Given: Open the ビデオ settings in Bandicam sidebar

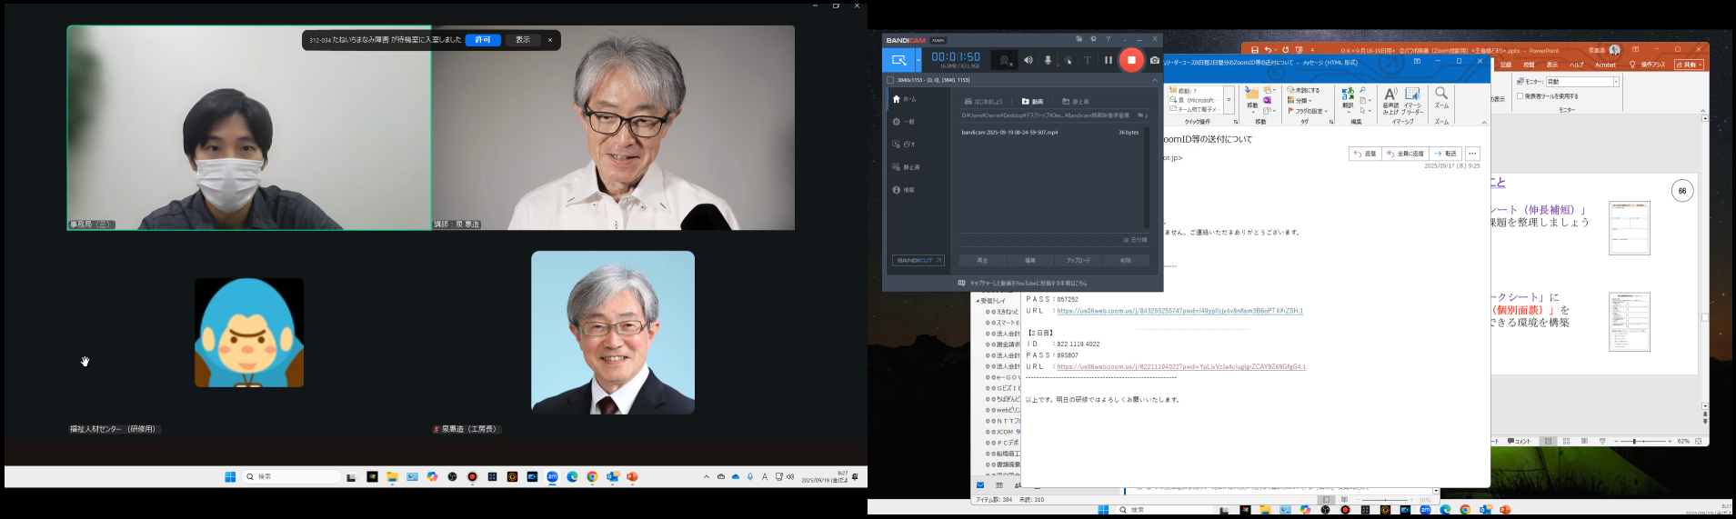Looking at the screenshot, I should click(908, 145).
